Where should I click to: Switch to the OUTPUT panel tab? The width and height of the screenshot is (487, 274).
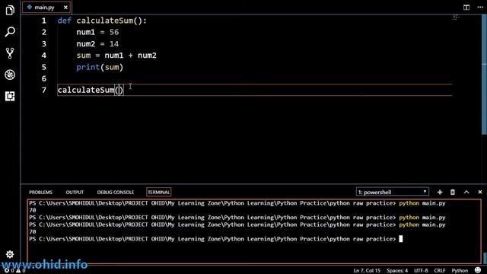pos(75,193)
